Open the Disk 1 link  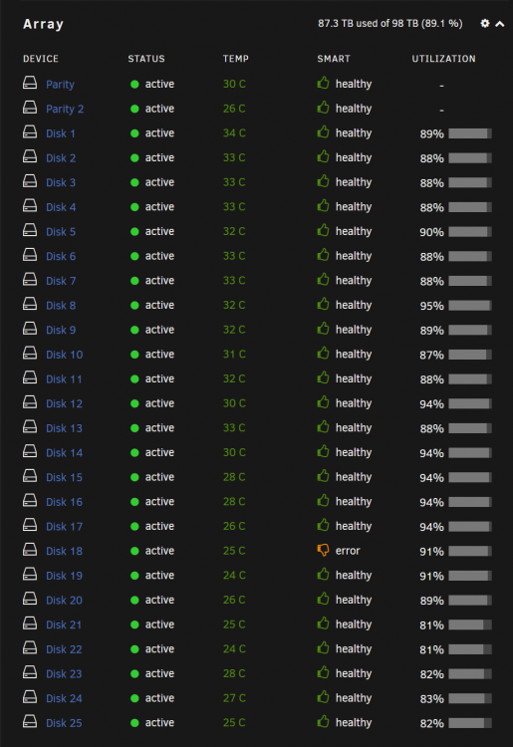tap(61, 133)
